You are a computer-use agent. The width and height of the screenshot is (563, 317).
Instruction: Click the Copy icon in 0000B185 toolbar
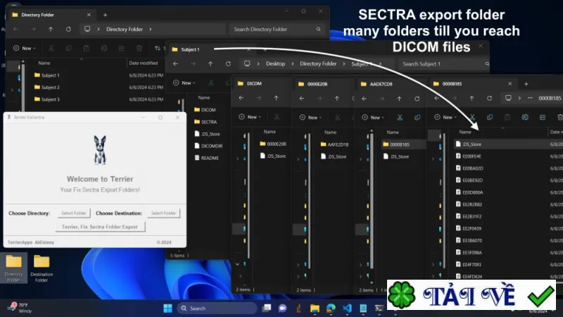[x=490, y=117]
